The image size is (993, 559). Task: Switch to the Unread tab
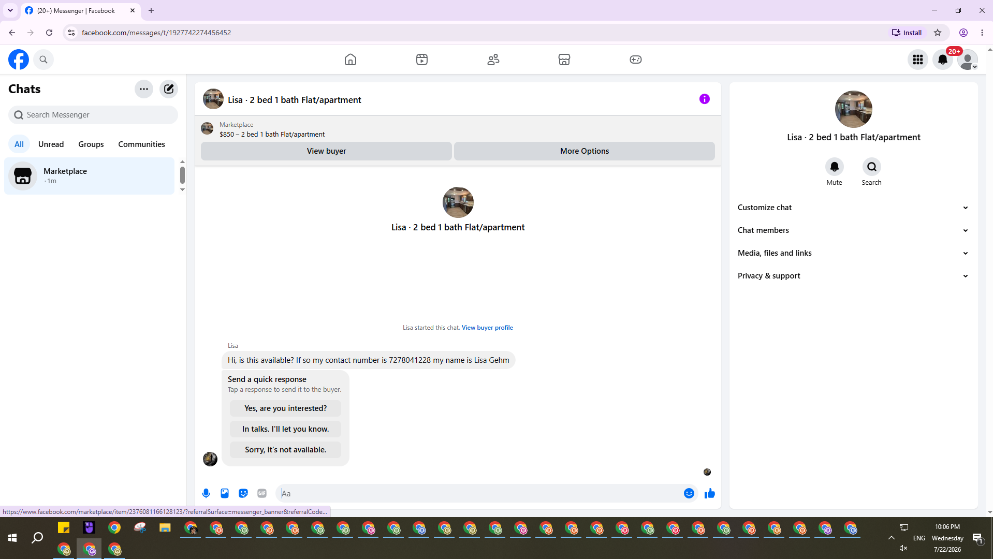pyautogui.click(x=51, y=144)
